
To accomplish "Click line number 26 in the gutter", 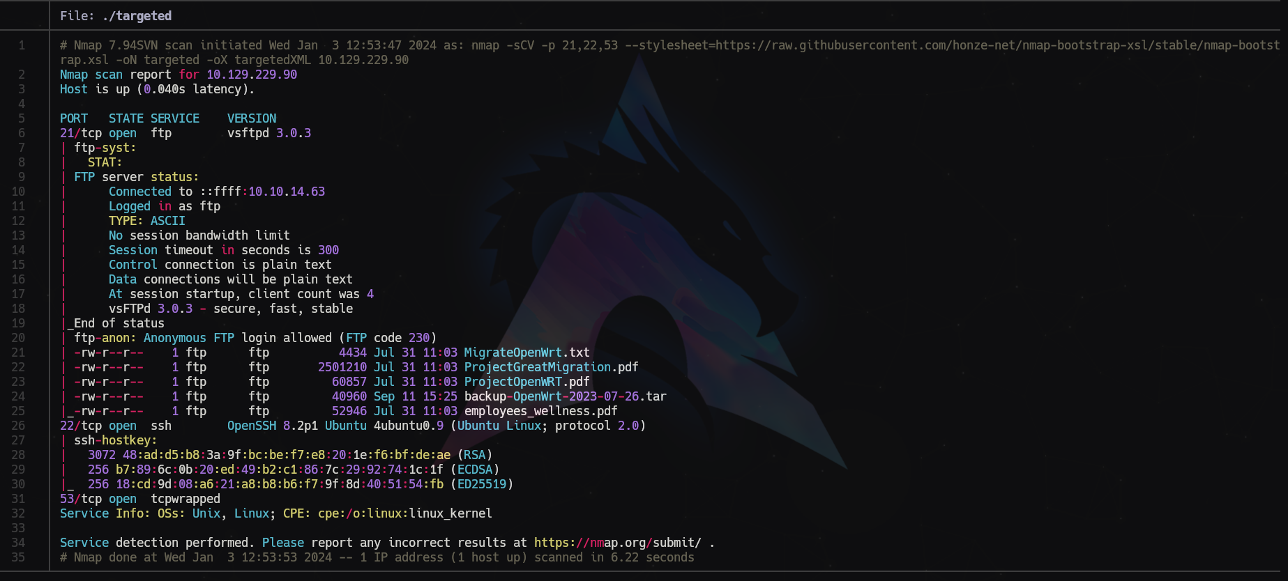I will point(18,426).
